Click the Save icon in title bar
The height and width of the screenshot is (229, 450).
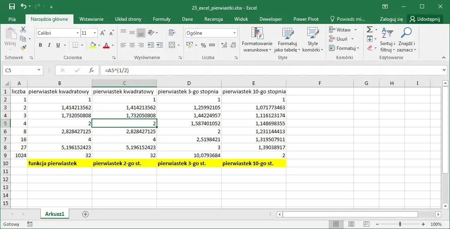tap(12, 7)
